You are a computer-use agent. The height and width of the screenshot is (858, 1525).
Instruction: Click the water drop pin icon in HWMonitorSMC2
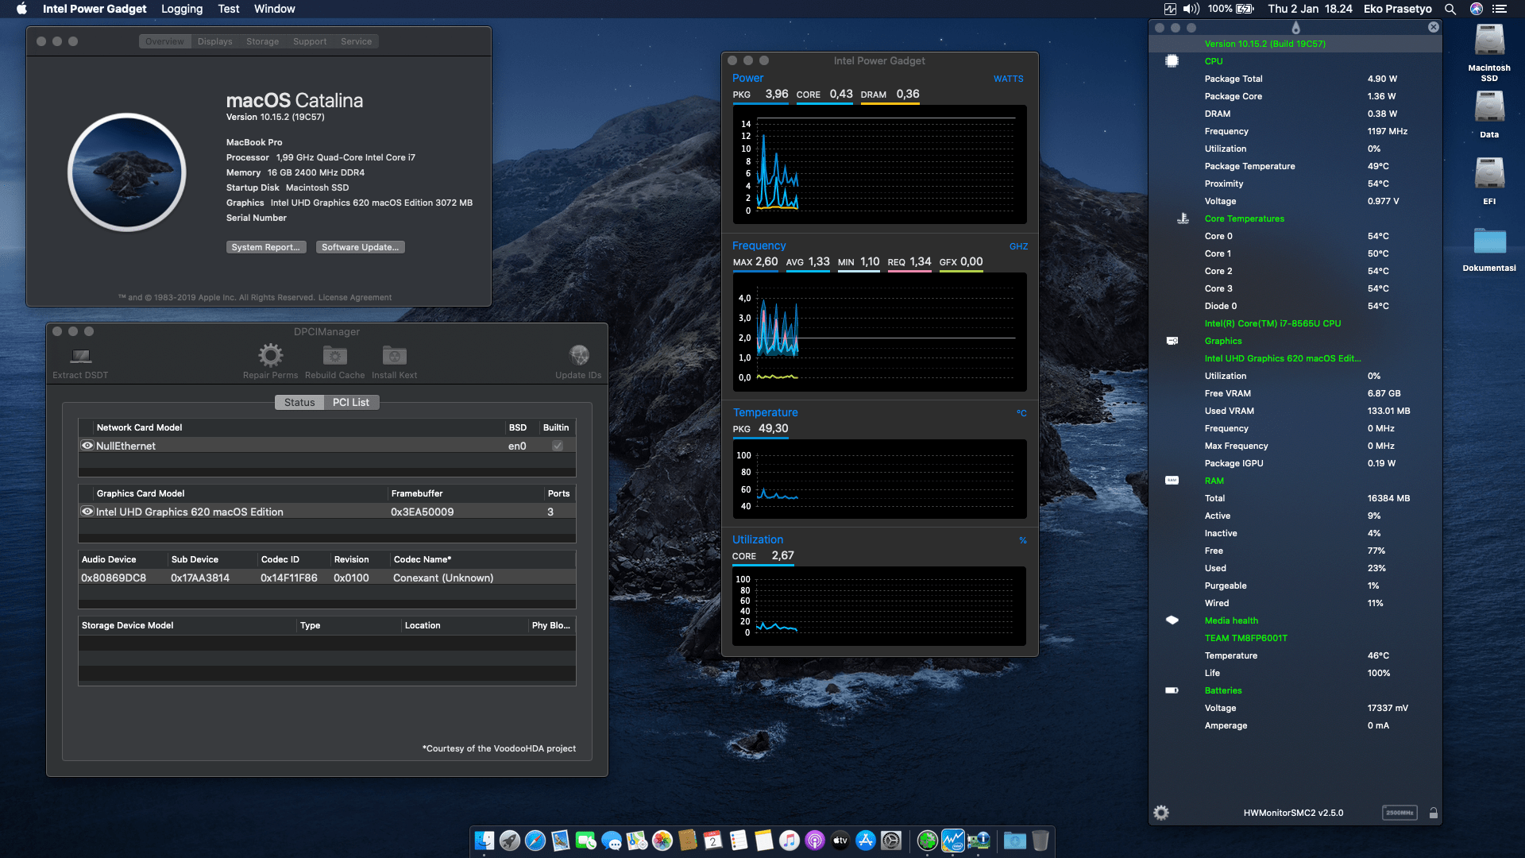[1296, 28]
